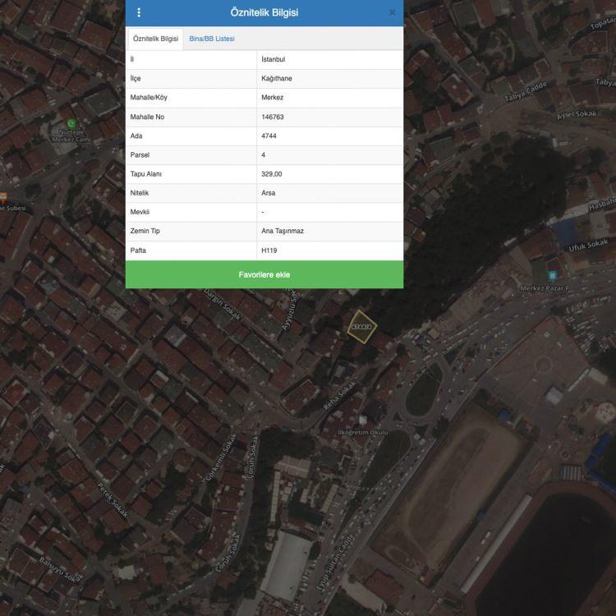This screenshot has width=616, height=616.
Task: Select the Nitelik value Arsa
Action: click(329, 193)
